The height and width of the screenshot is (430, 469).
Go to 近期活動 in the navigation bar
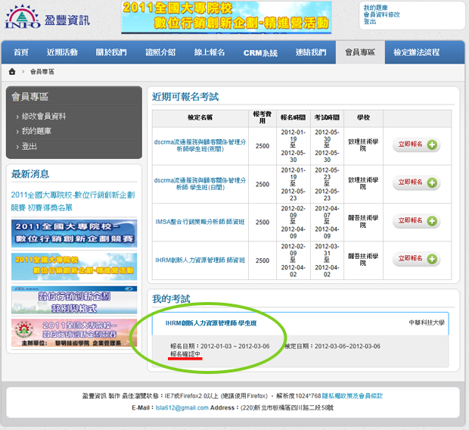[62, 52]
